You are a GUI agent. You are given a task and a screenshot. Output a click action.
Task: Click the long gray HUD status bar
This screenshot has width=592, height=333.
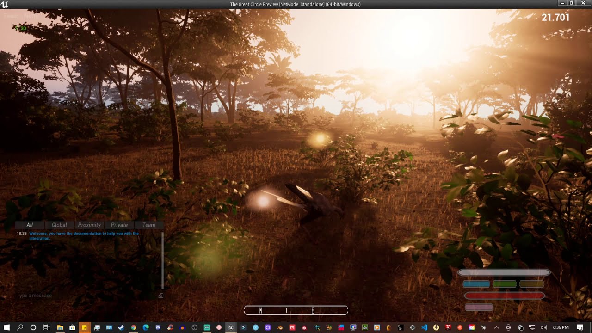pyautogui.click(x=504, y=273)
